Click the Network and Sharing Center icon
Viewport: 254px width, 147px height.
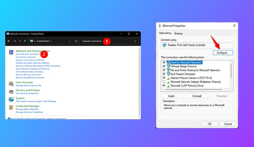pyautogui.click(x=11, y=52)
